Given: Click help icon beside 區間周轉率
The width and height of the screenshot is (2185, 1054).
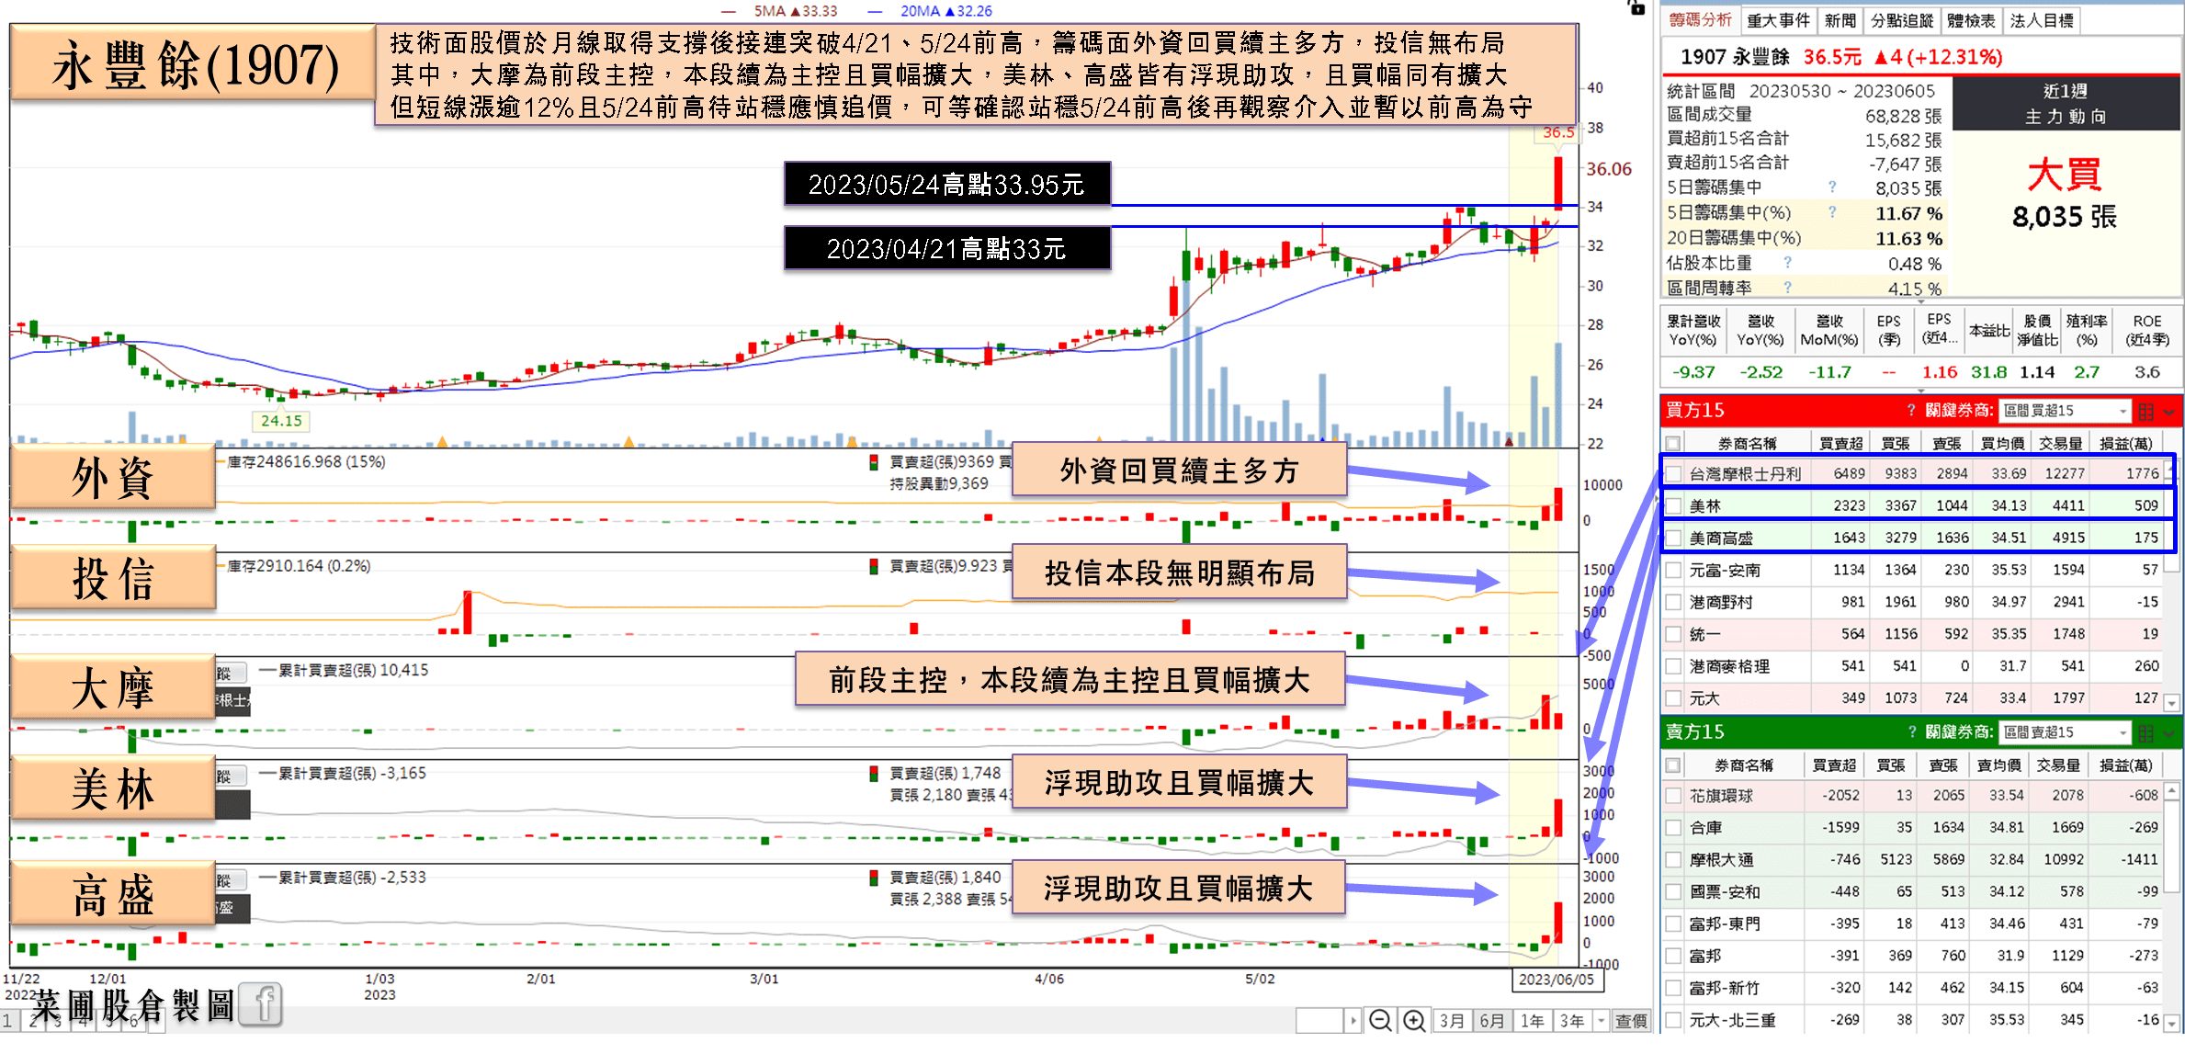Looking at the screenshot, I should coord(1788,288).
